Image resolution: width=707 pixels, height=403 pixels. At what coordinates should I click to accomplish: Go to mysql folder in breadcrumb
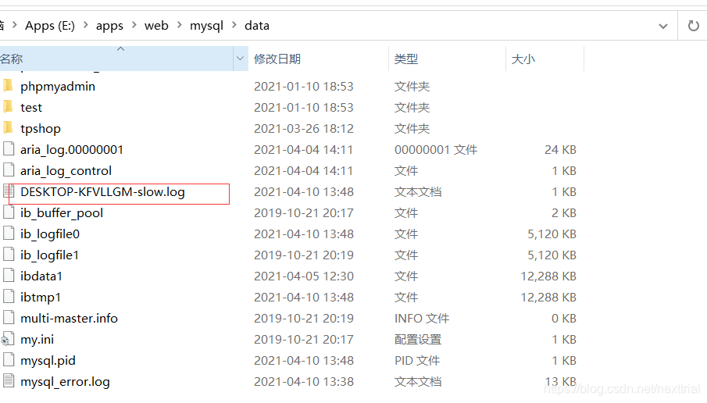[x=206, y=26]
